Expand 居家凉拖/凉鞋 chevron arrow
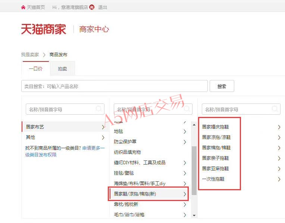 coord(279,137)
